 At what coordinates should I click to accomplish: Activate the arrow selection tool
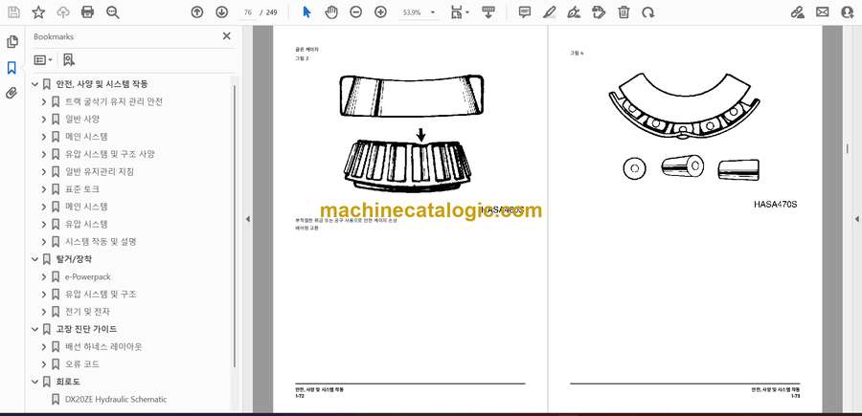tap(306, 12)
